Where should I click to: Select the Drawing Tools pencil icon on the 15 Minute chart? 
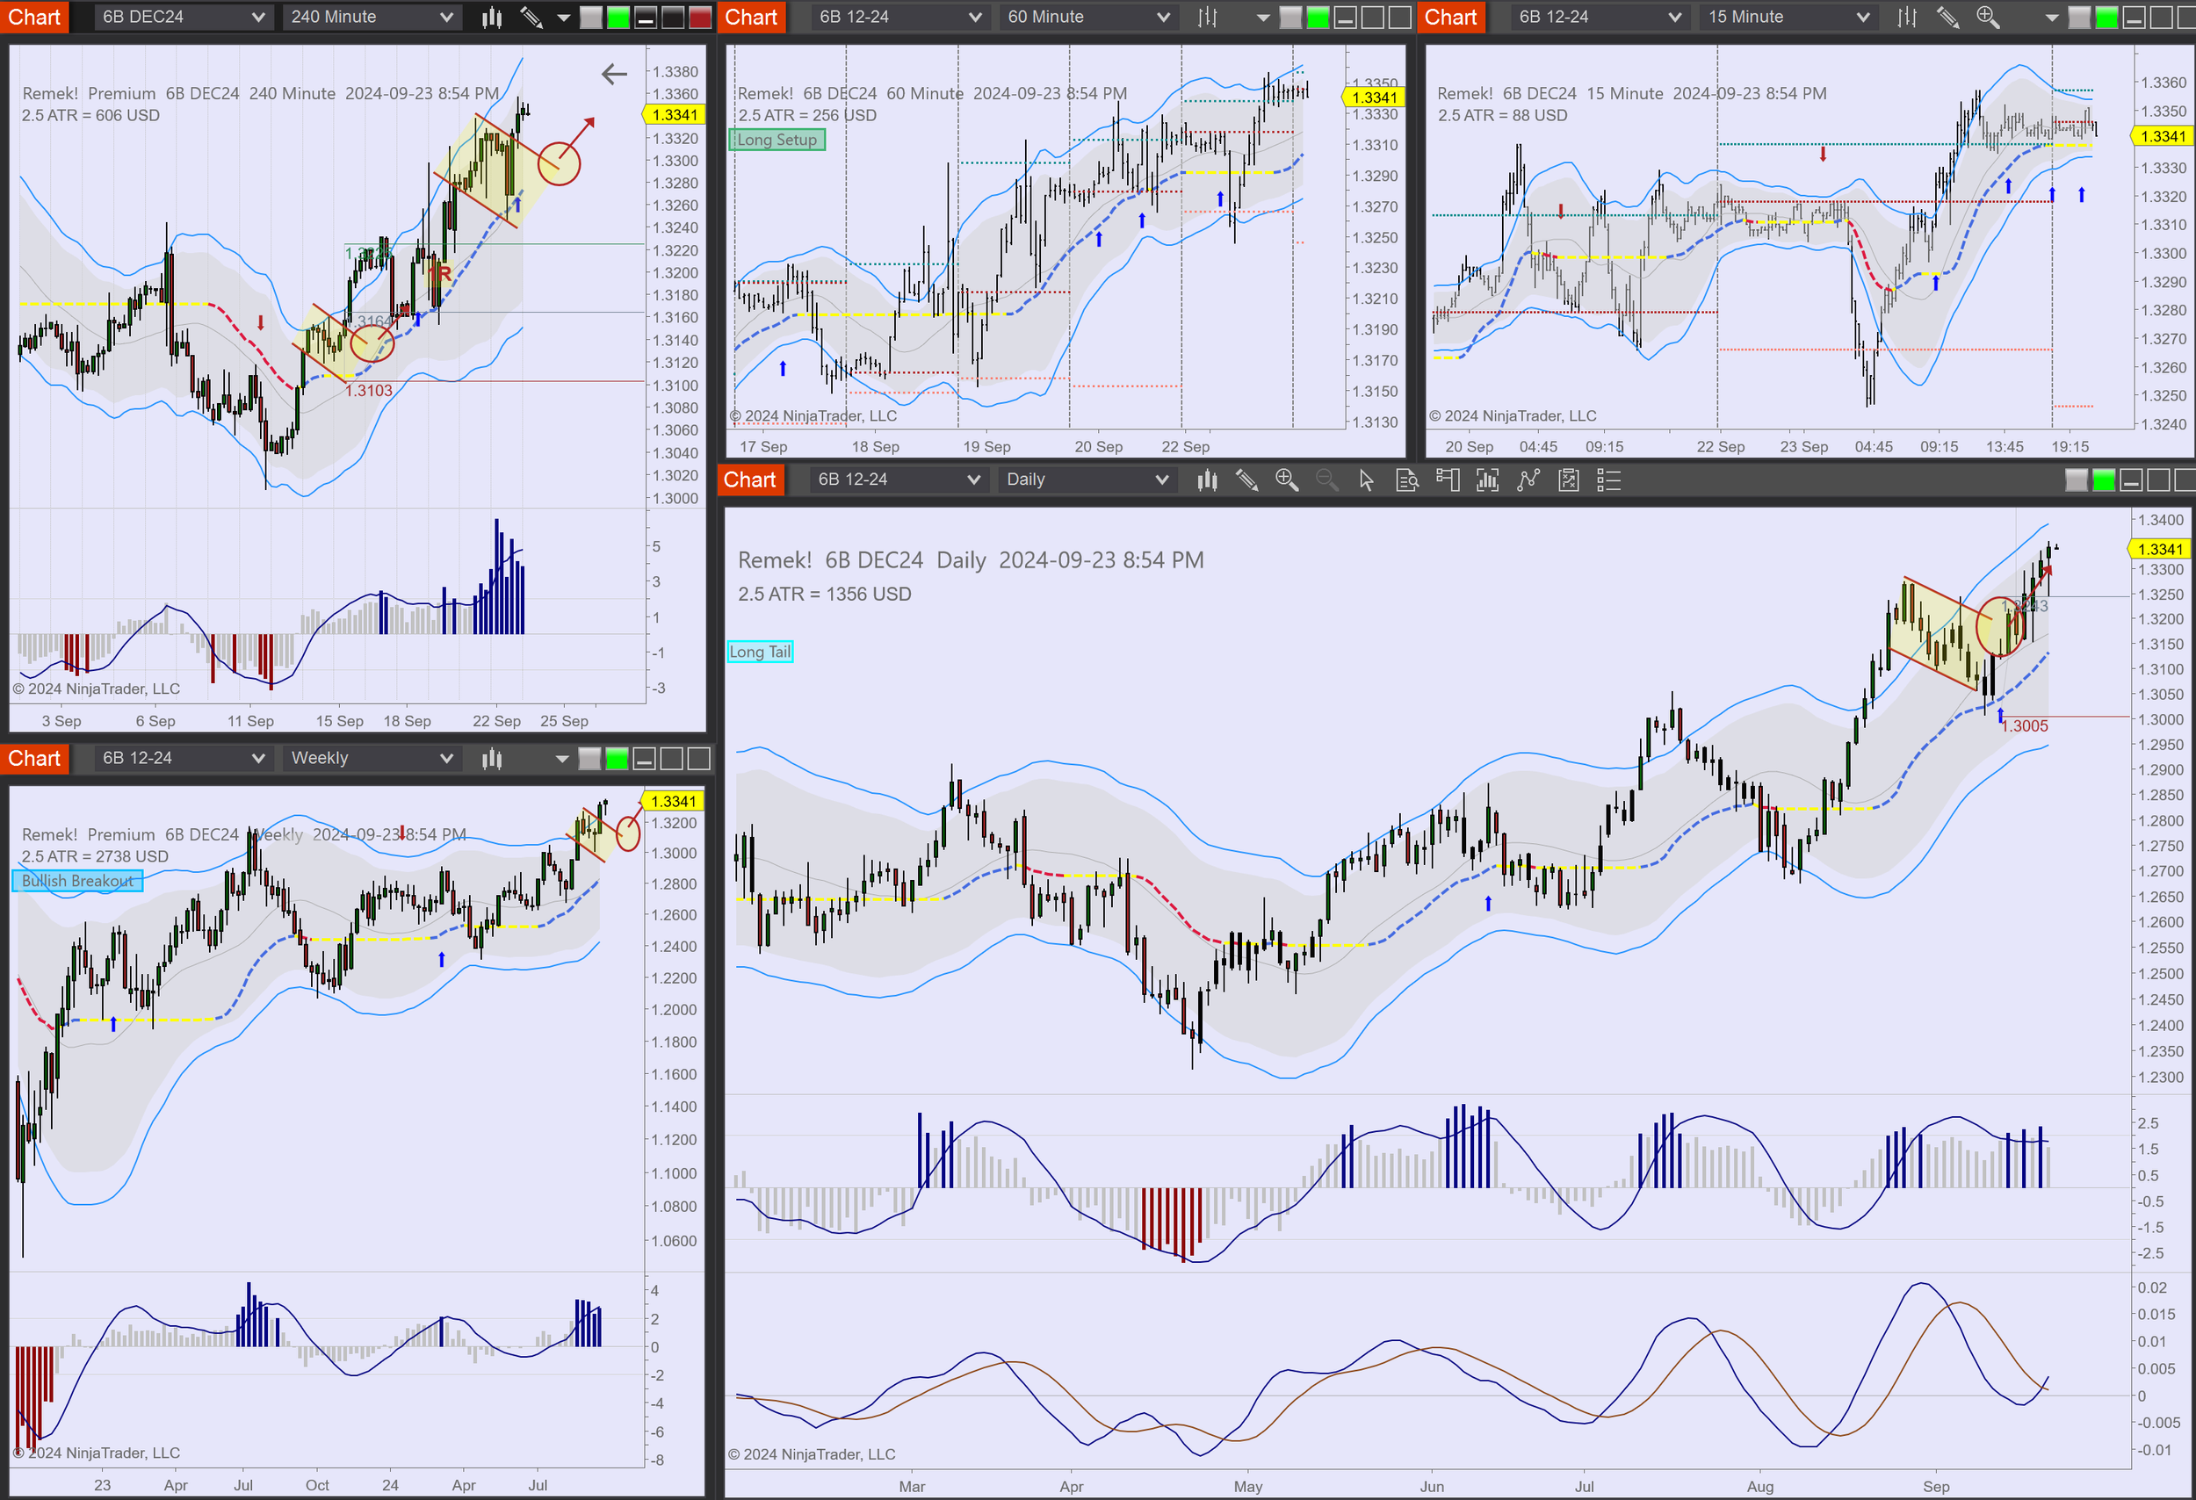(x=1947, y=17)
